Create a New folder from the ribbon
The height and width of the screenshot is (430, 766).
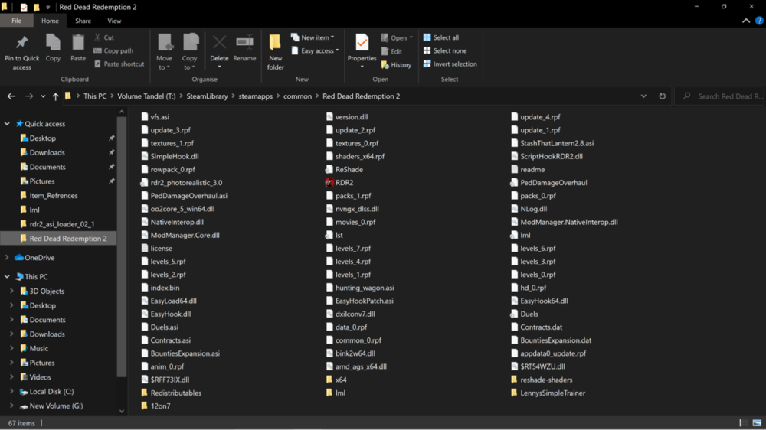pos(275,50)
